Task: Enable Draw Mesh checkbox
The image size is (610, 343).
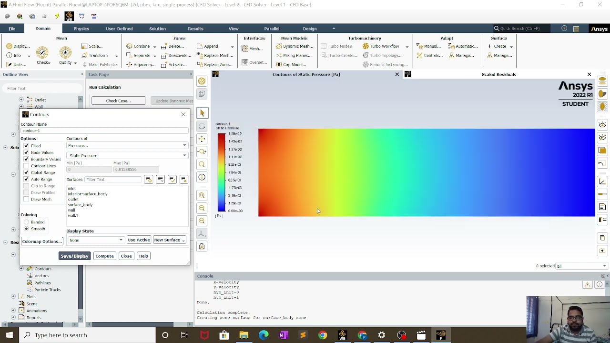Action: coord(26,199)
